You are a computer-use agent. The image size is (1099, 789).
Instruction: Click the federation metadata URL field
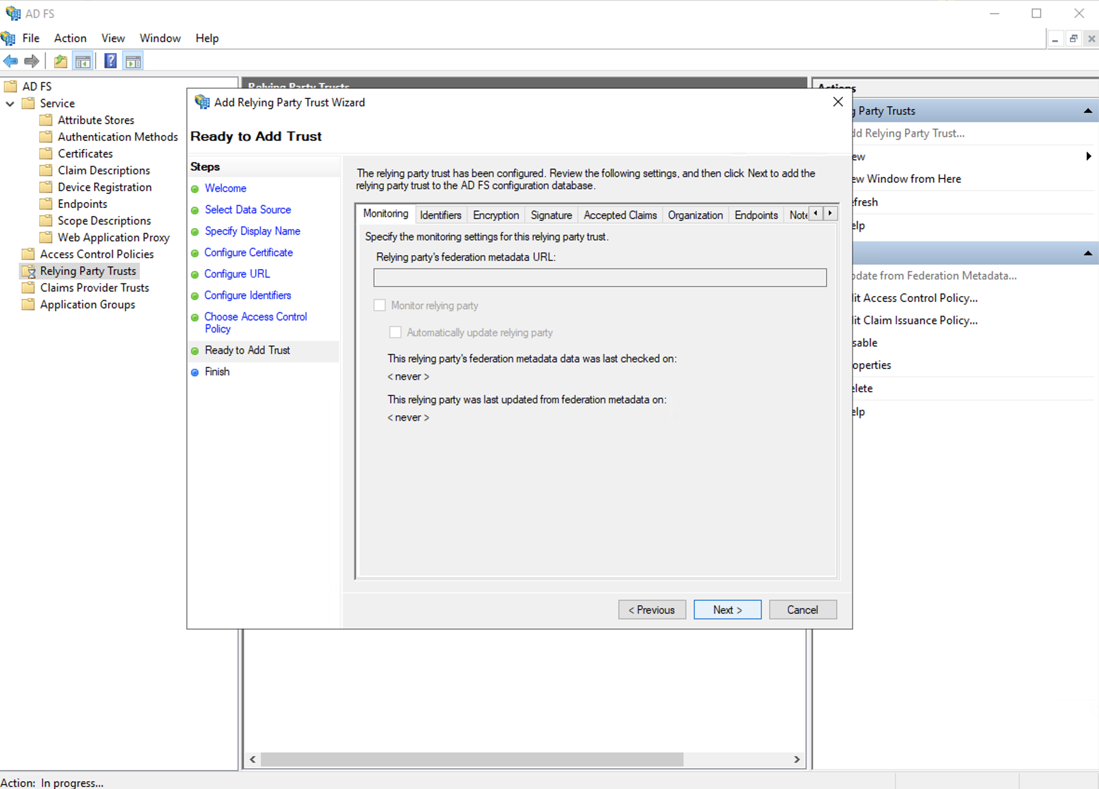[599, 278]
